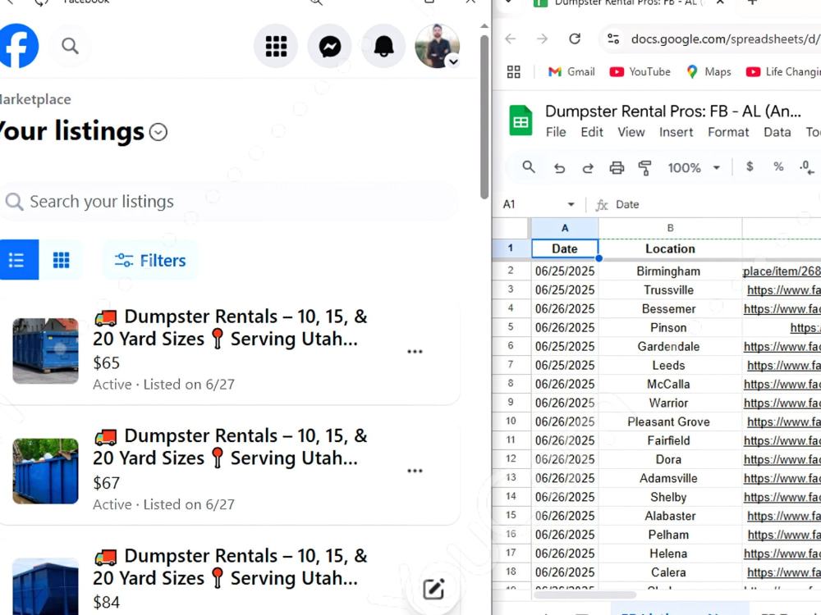The height and width of the screenshot is (615, 821).
Task: Click the site information icon in address bar
Action: [613, 39]
